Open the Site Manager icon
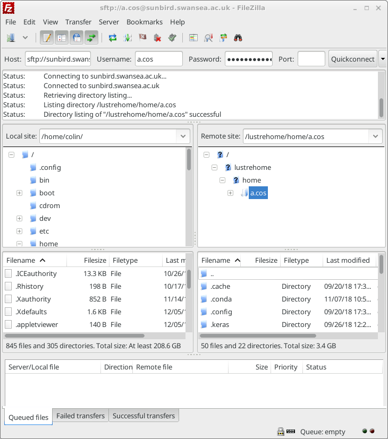This screenshot has width=388, height=439. 11,38
